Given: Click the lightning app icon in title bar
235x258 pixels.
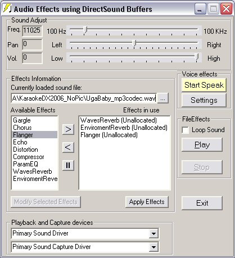Looking at the screenshot, I should 7,8.
